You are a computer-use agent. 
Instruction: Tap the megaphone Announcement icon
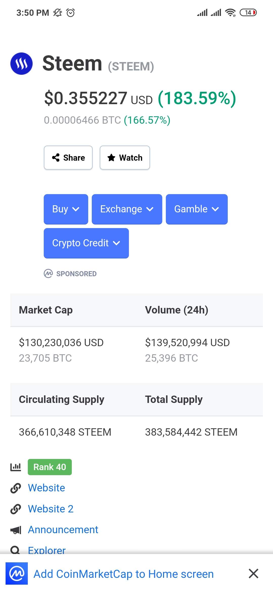(16, 530)
